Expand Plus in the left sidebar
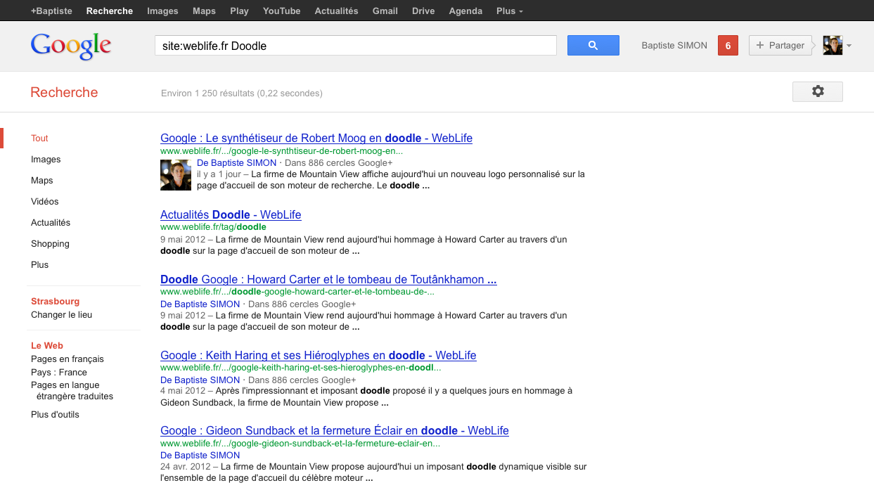Image resolution: width=874 pixels, height=490 pixels. point(40,265)
